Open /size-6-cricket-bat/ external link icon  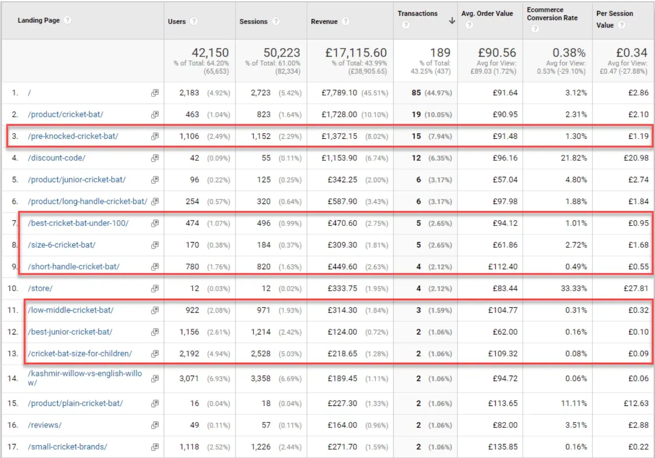(155, 245)
